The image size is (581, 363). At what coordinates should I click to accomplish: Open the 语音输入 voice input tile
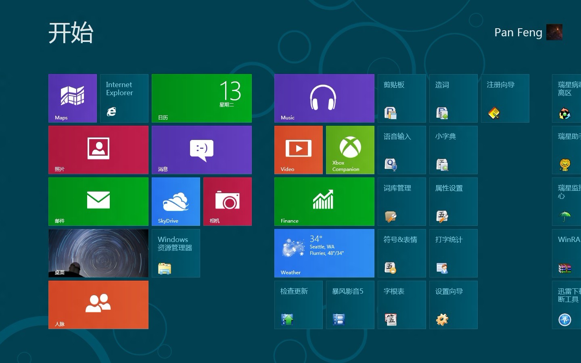pyautogui.click(x=402, y=150)
